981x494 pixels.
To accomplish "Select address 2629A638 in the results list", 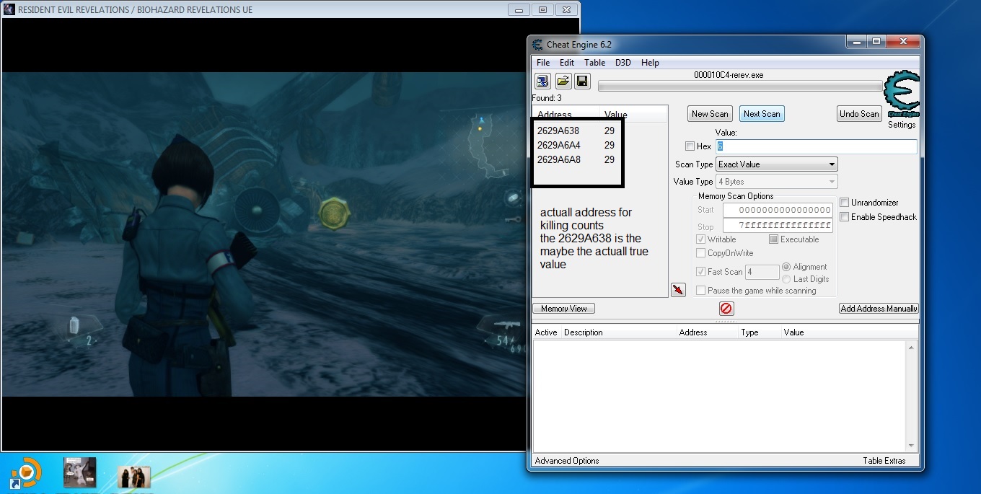I will (558, 131).
